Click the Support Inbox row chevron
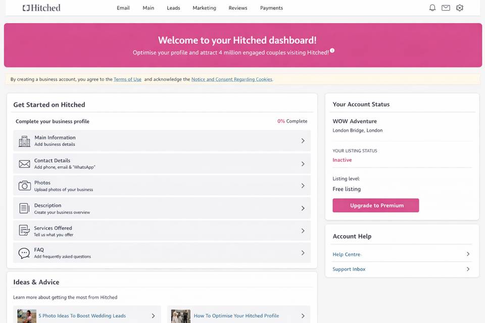Viewport: 485px width, 323px height. [468, 269]
